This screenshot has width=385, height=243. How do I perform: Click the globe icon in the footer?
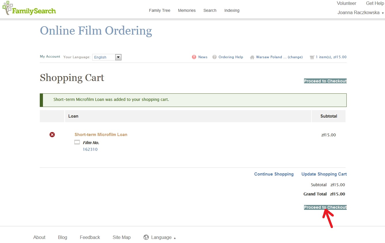(x=146, y=237)
